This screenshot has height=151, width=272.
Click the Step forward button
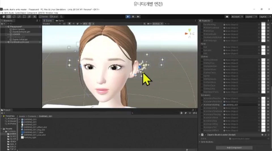[x=138, y=17]
